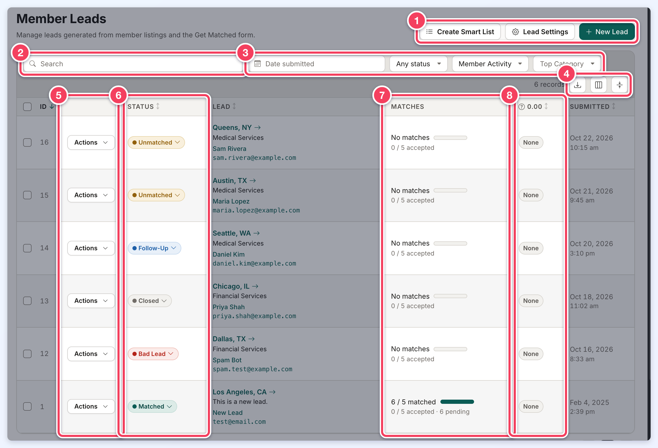Click the arrow next to Seattle, WA
658x448 pixels.
256,233
